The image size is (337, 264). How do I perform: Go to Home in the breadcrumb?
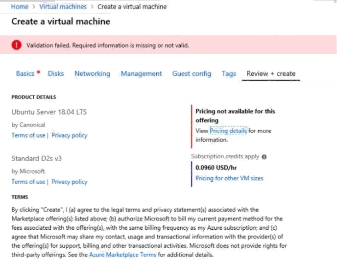click(20, 7)
